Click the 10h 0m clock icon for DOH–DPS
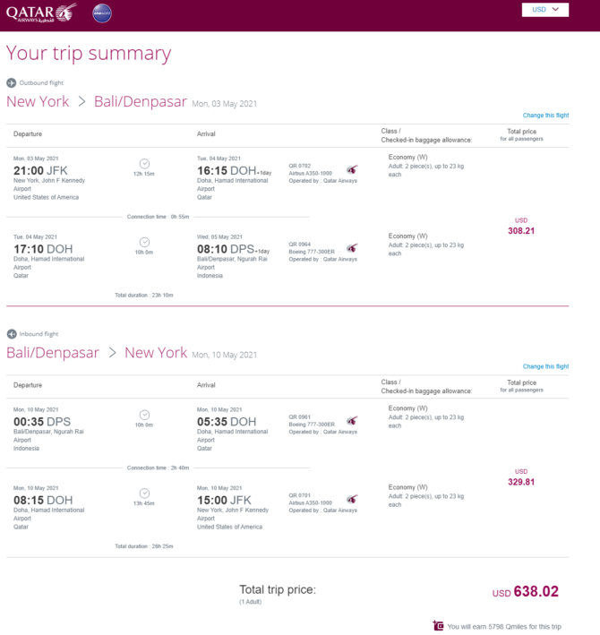 tap(144, 242)
